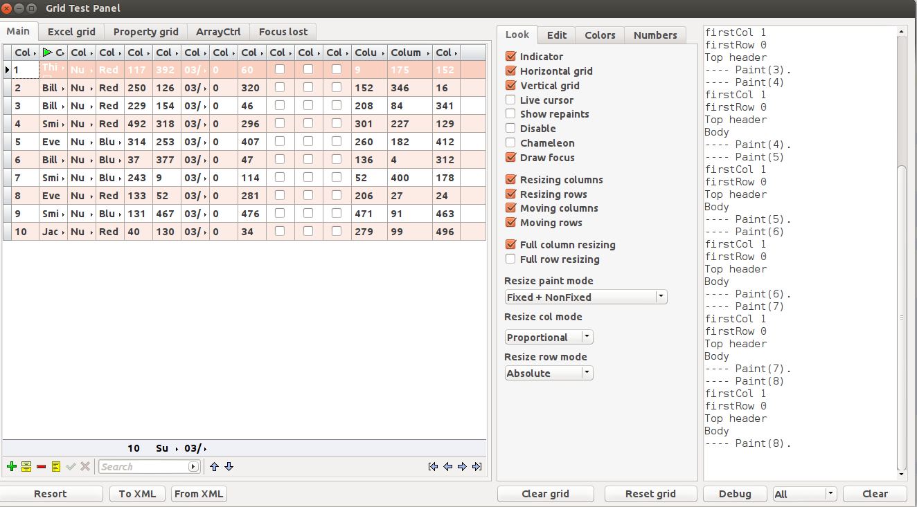Image resolution: width=917 pixels, height=507 pixels.
Task: Open the Colors tab
Action: click(600, 35)
